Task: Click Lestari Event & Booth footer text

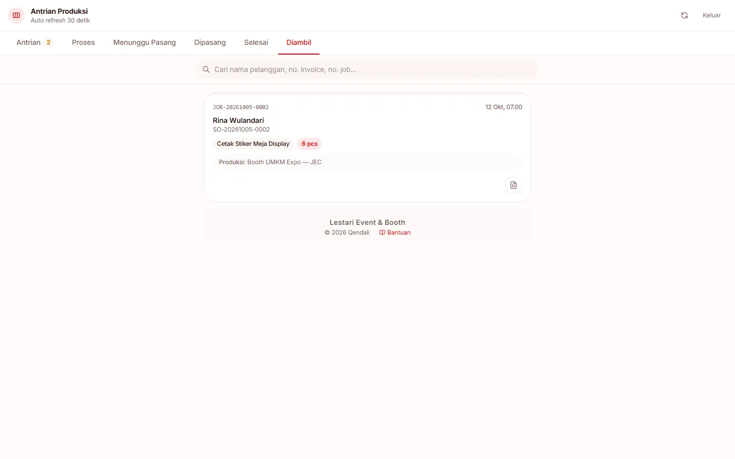Action: [367, 222]
